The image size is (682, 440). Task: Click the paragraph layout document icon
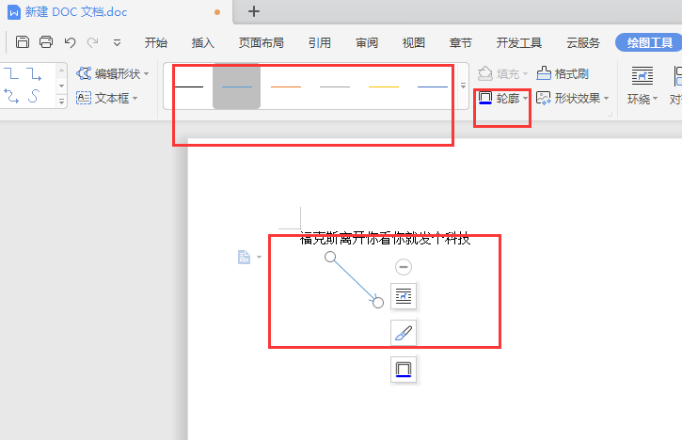[244, 257]
